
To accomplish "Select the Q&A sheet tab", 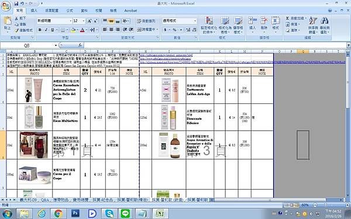I will (x=45, y=200).
